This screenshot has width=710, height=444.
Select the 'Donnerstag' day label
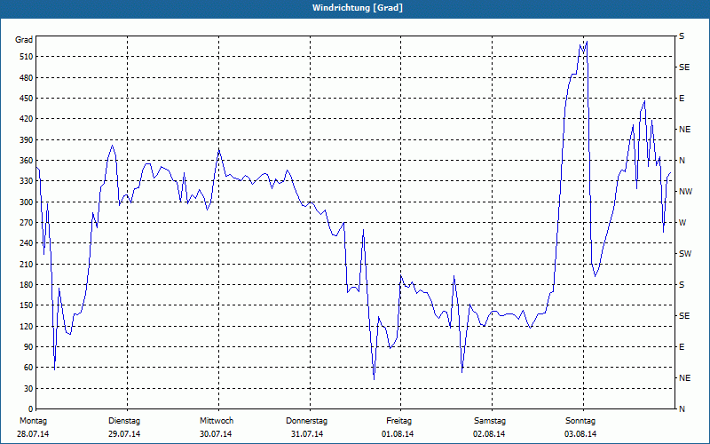click(x=306, y=421)
